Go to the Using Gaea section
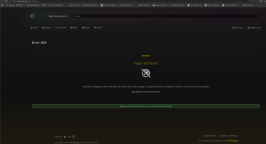 tap(61, 28)
